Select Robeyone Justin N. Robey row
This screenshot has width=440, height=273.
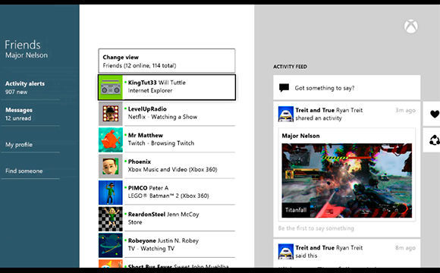coord(167,245)
